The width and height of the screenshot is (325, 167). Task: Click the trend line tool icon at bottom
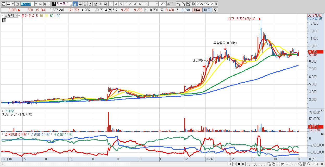[287, 164]
